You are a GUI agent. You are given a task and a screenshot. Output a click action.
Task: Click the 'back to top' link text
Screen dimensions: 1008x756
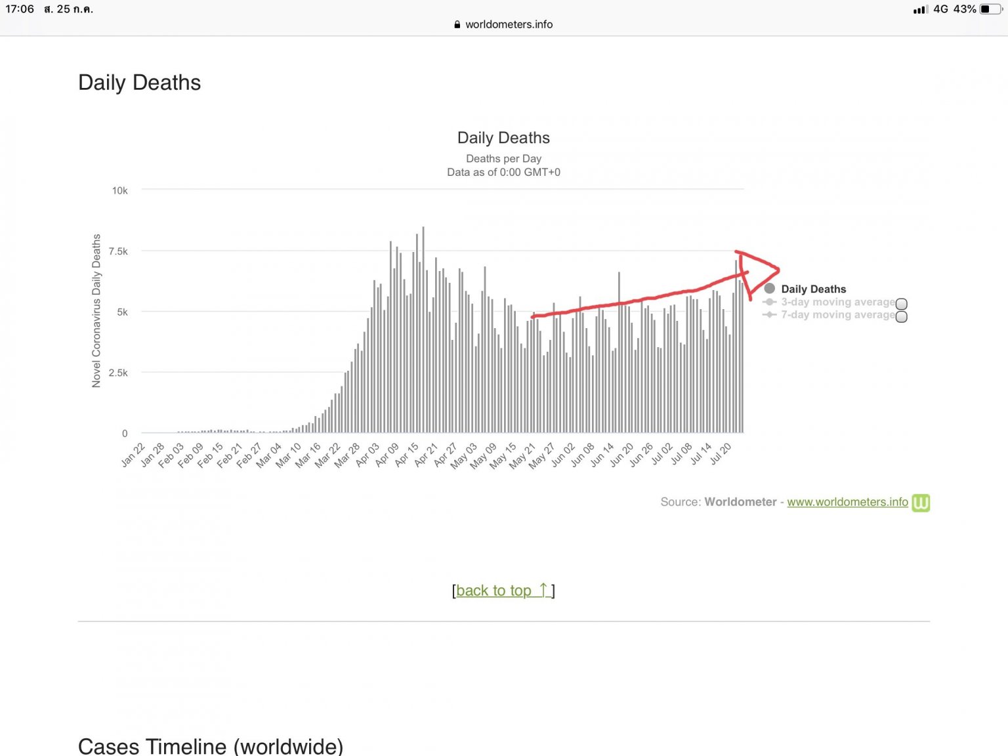pyautogui.click(x=493, y=591)
